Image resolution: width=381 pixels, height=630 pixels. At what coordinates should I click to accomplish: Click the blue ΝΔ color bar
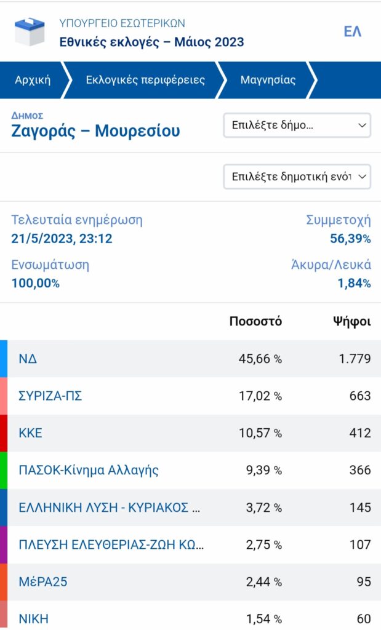[4, 359]
